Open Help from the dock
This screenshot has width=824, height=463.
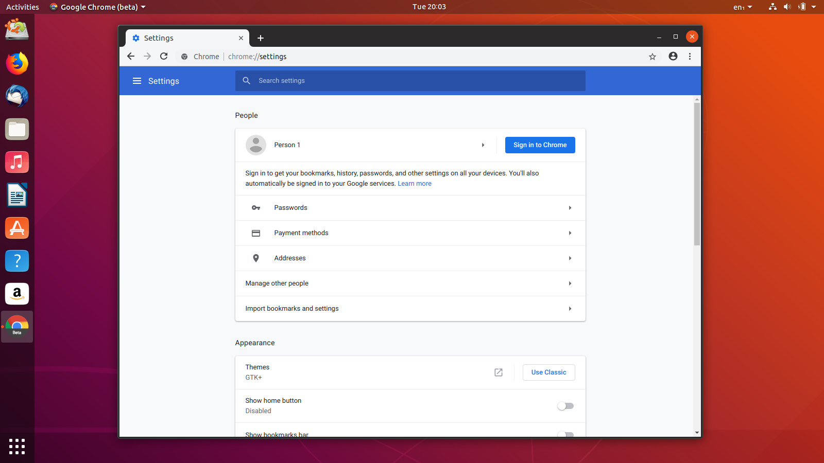click(17, 261)
